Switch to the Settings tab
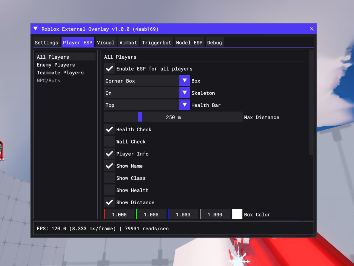Image resolution: width=354 pixels, height=266 pixels. click(x=46, y=43)
